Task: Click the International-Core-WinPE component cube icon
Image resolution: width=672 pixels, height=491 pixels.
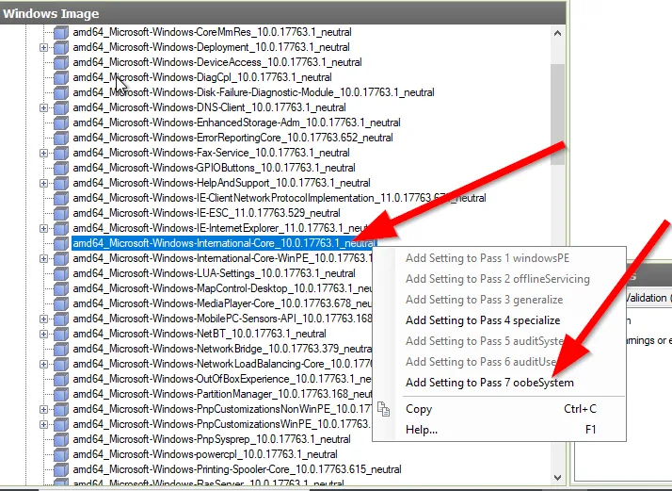Action: tap(61, 258)
